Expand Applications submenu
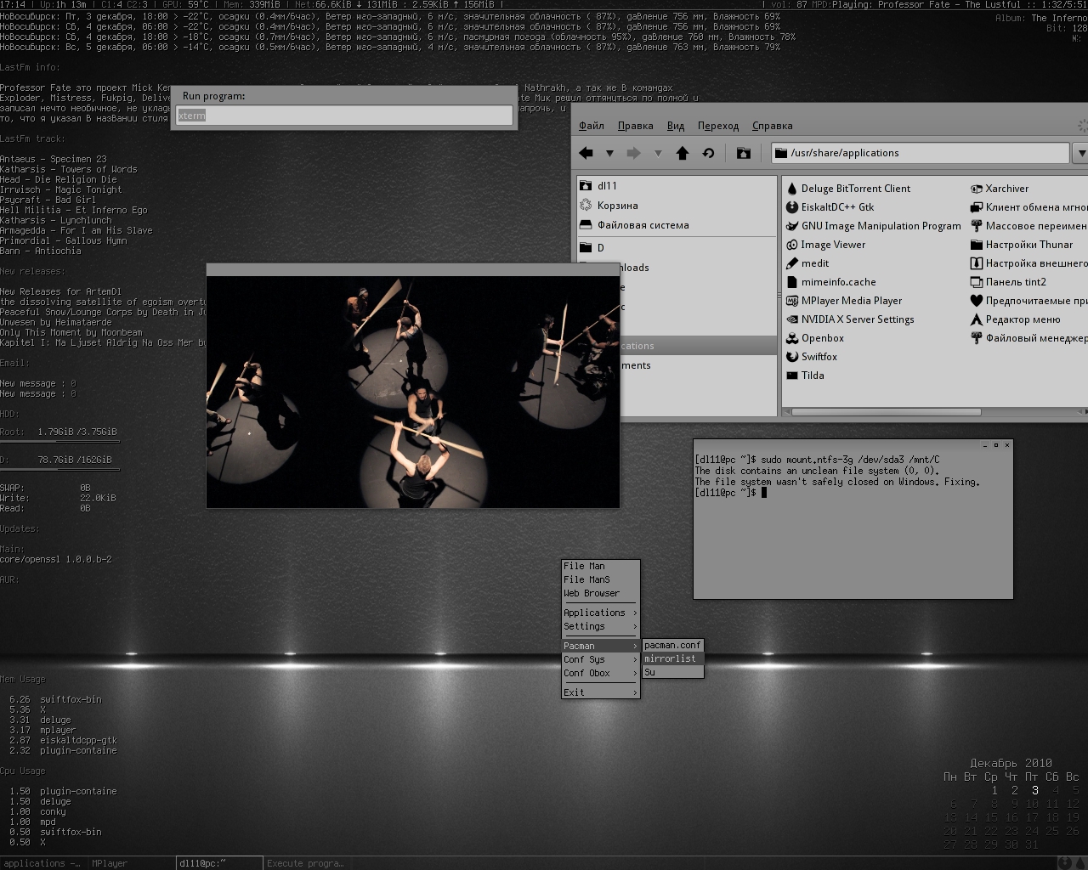1088x870 pixels. [x=600, y=613]
